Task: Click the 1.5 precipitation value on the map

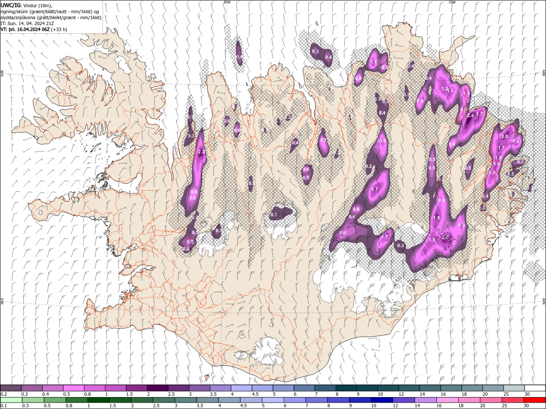Action: (492, 173)
